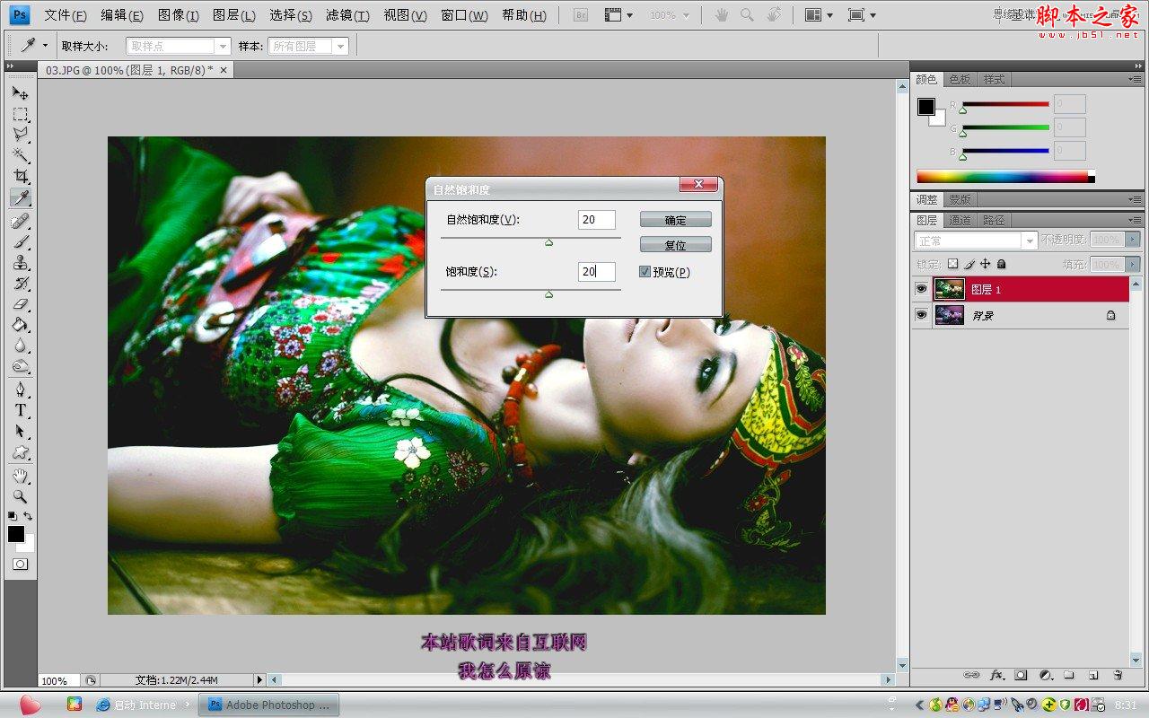The image size is (1149, 718).
Task: Click the Create new layer icon
Action: tap(1093, 675)
